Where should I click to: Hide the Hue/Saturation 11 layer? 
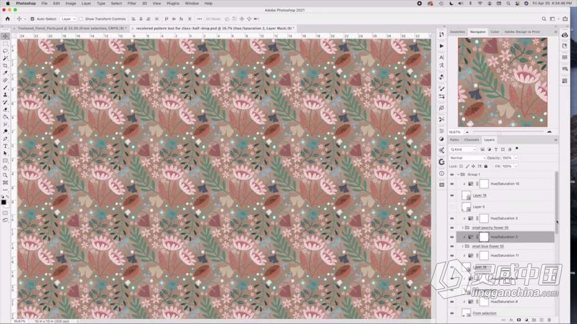click(x=452, y=255)
